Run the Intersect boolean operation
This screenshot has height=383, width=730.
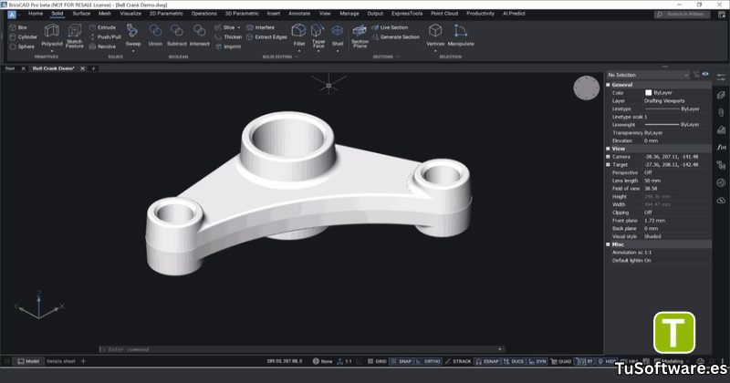pyautogui.click(x=199, y=36)
